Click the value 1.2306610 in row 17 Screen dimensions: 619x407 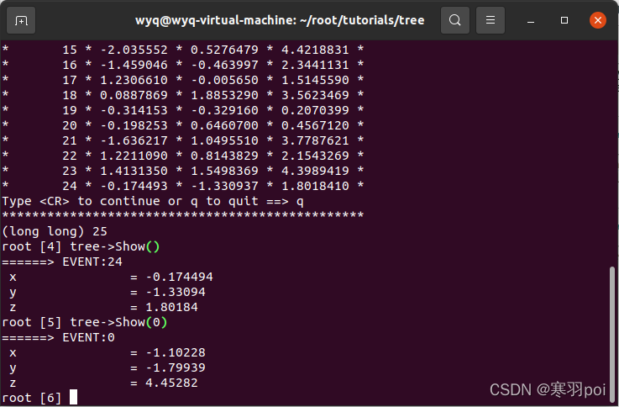coord(134,80)
